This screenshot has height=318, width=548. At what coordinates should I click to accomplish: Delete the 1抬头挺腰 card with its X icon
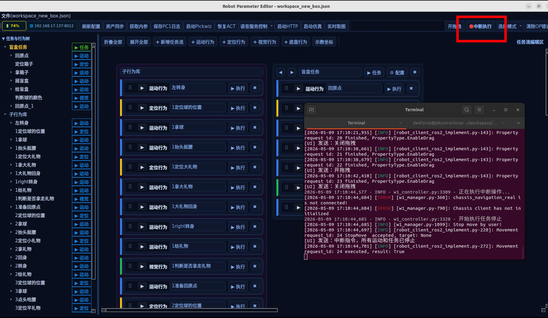point(255,147)
